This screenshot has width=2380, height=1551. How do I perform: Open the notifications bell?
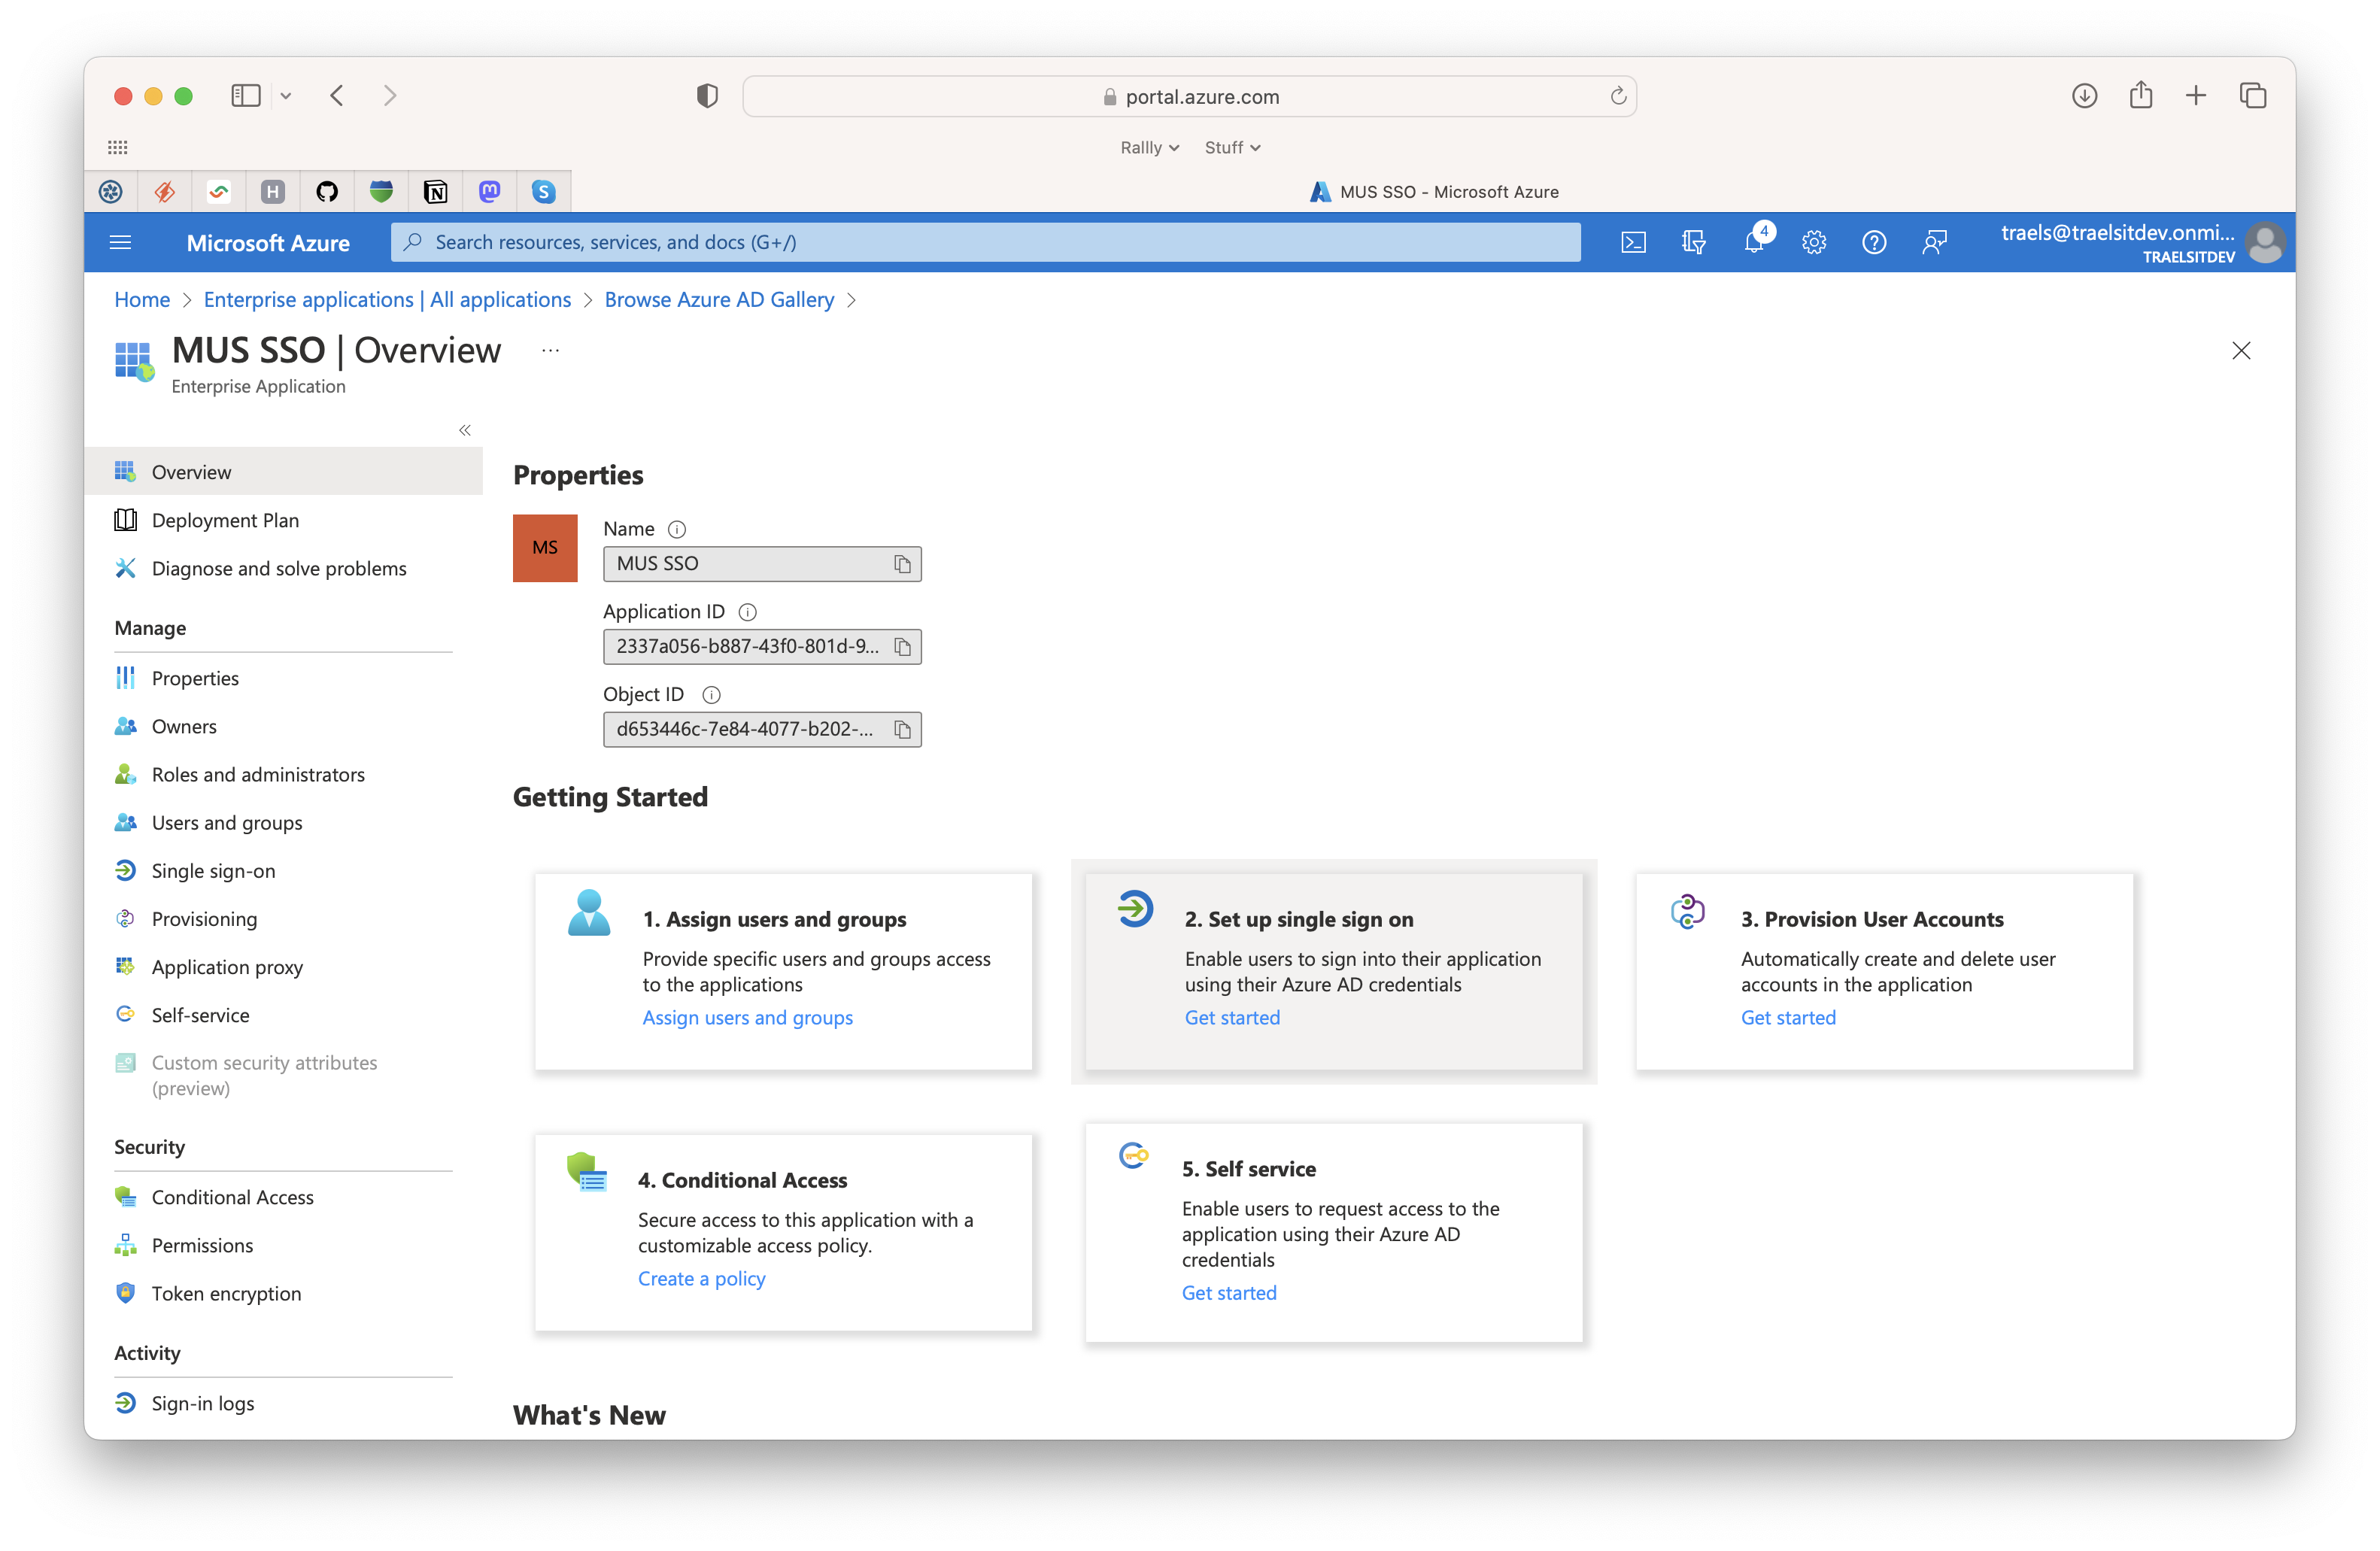1755,242
